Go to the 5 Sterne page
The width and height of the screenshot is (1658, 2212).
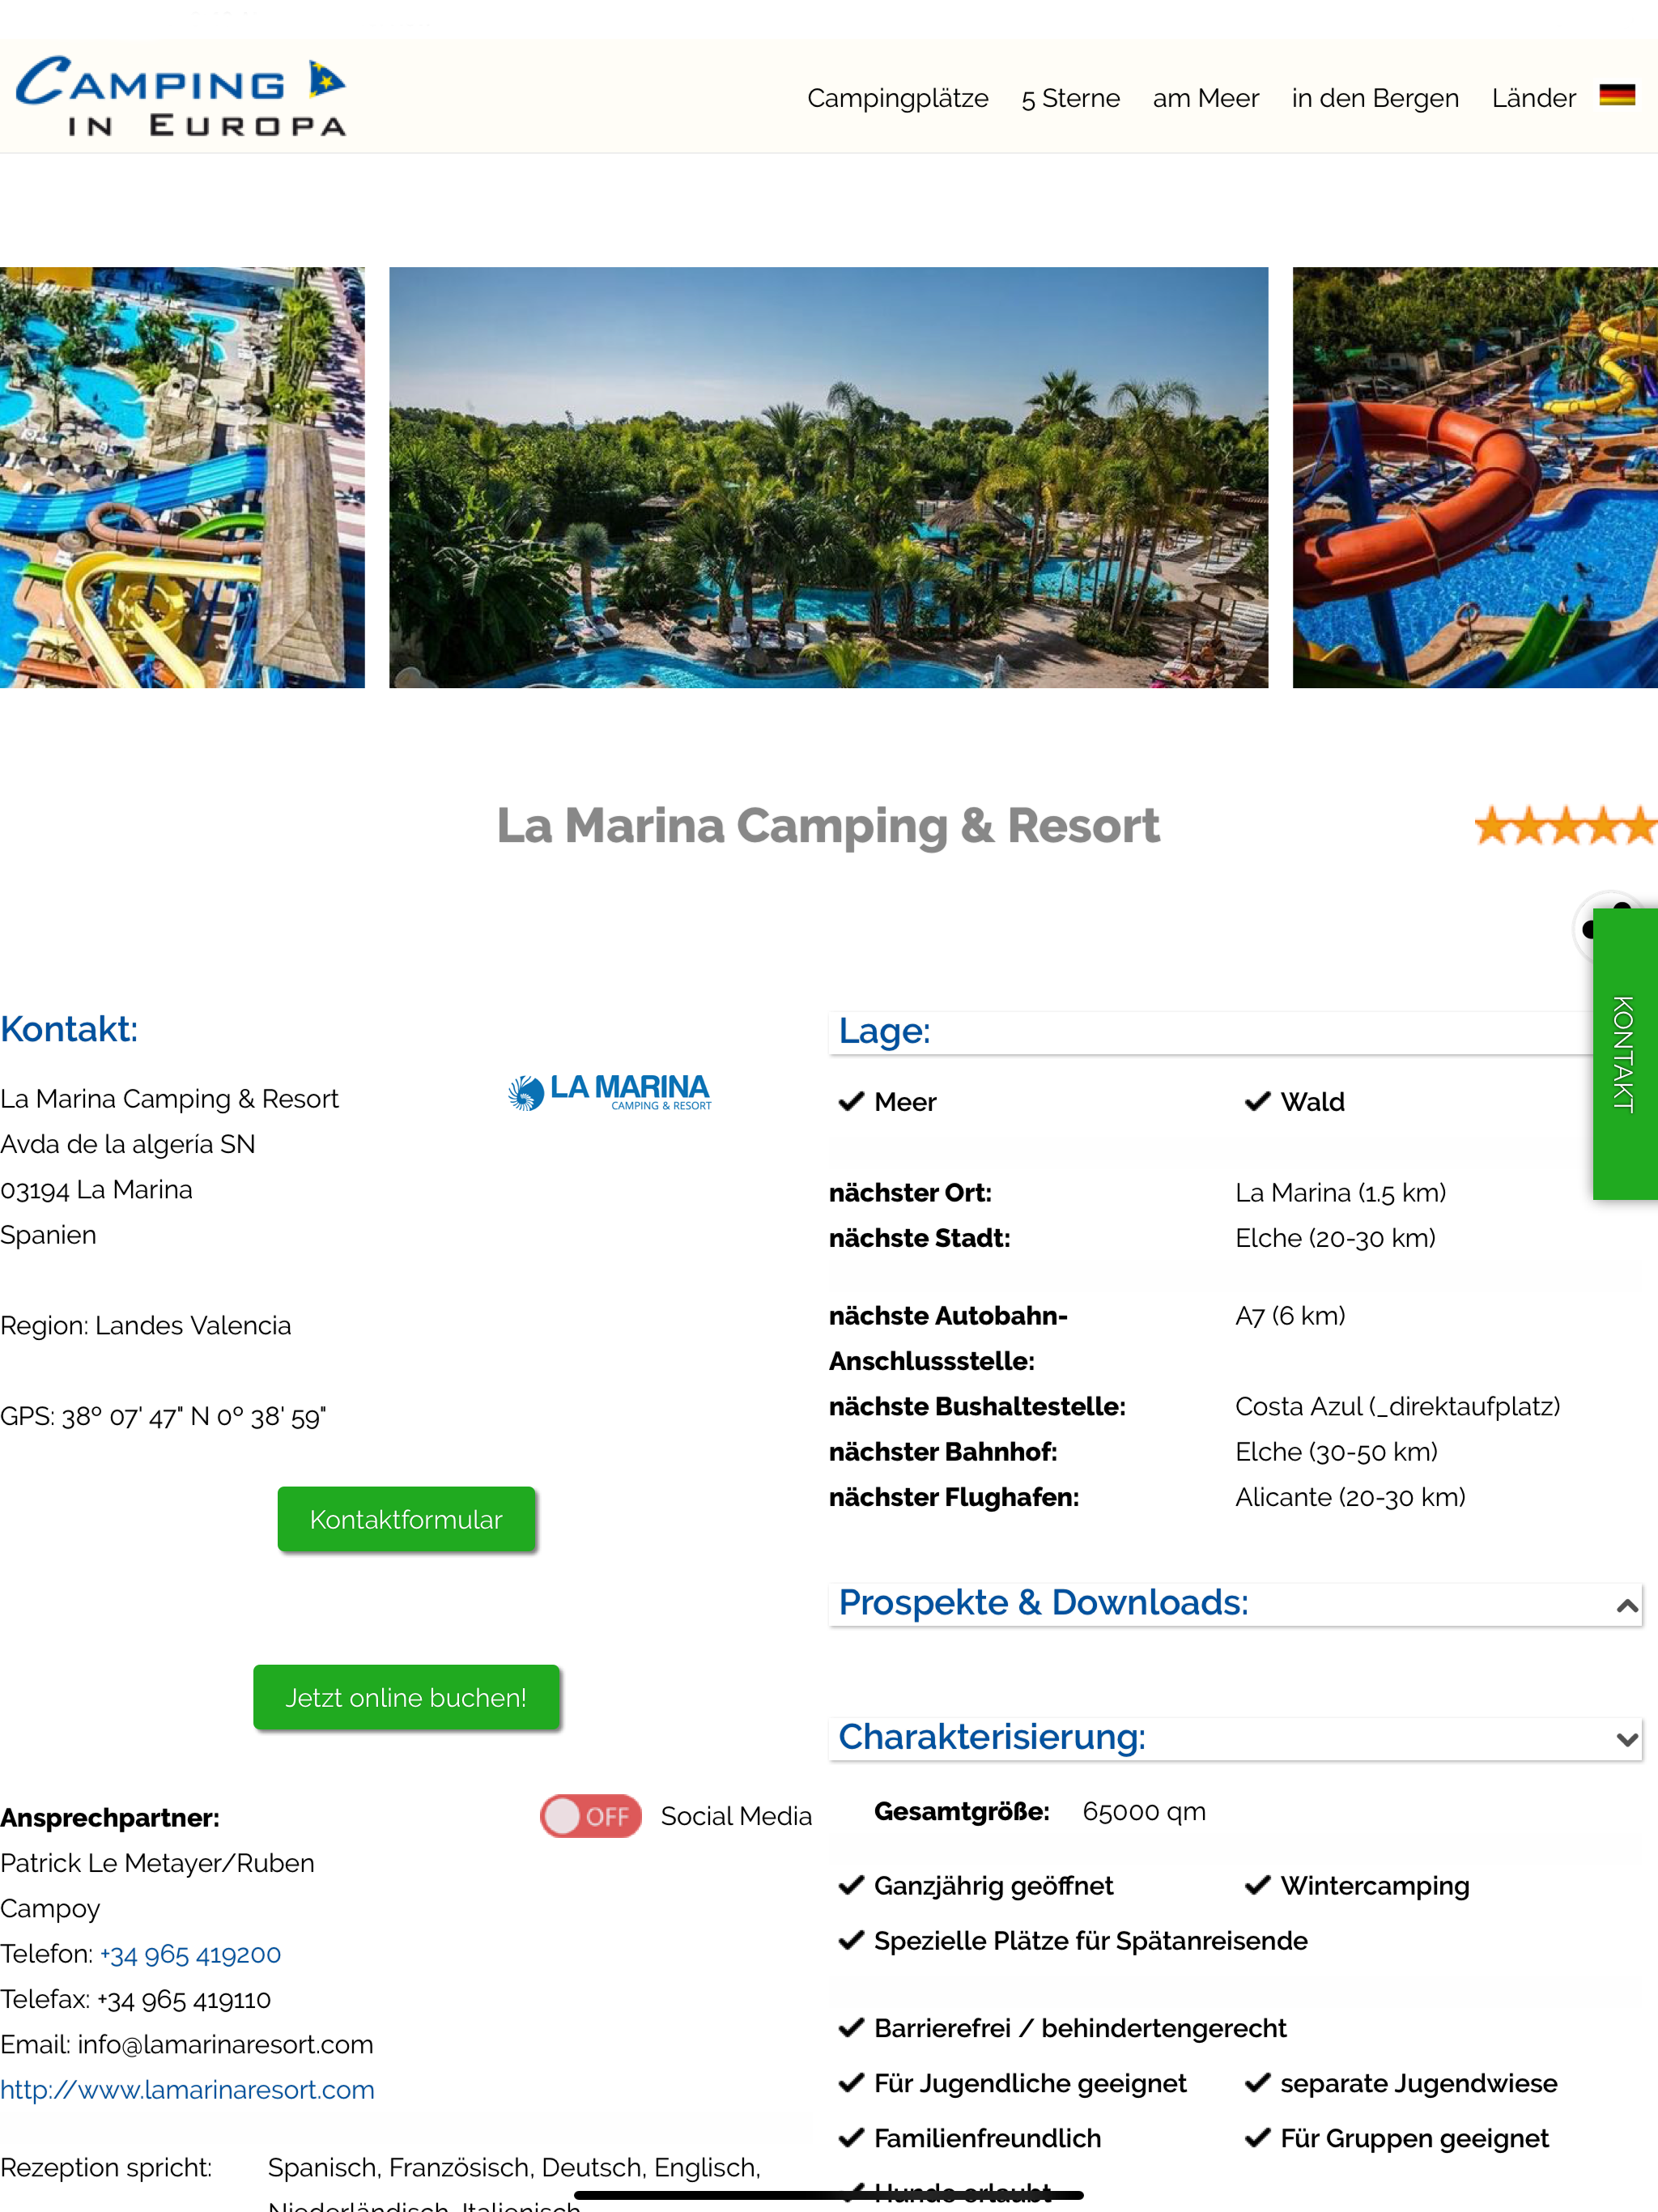tap(1070, 98)
